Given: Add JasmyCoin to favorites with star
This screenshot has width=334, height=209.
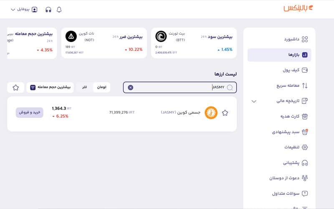Looking at the screenshot, I should (225, 113).
